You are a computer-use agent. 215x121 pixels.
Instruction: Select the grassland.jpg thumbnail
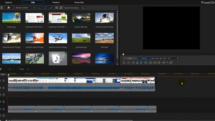(81, 38)
